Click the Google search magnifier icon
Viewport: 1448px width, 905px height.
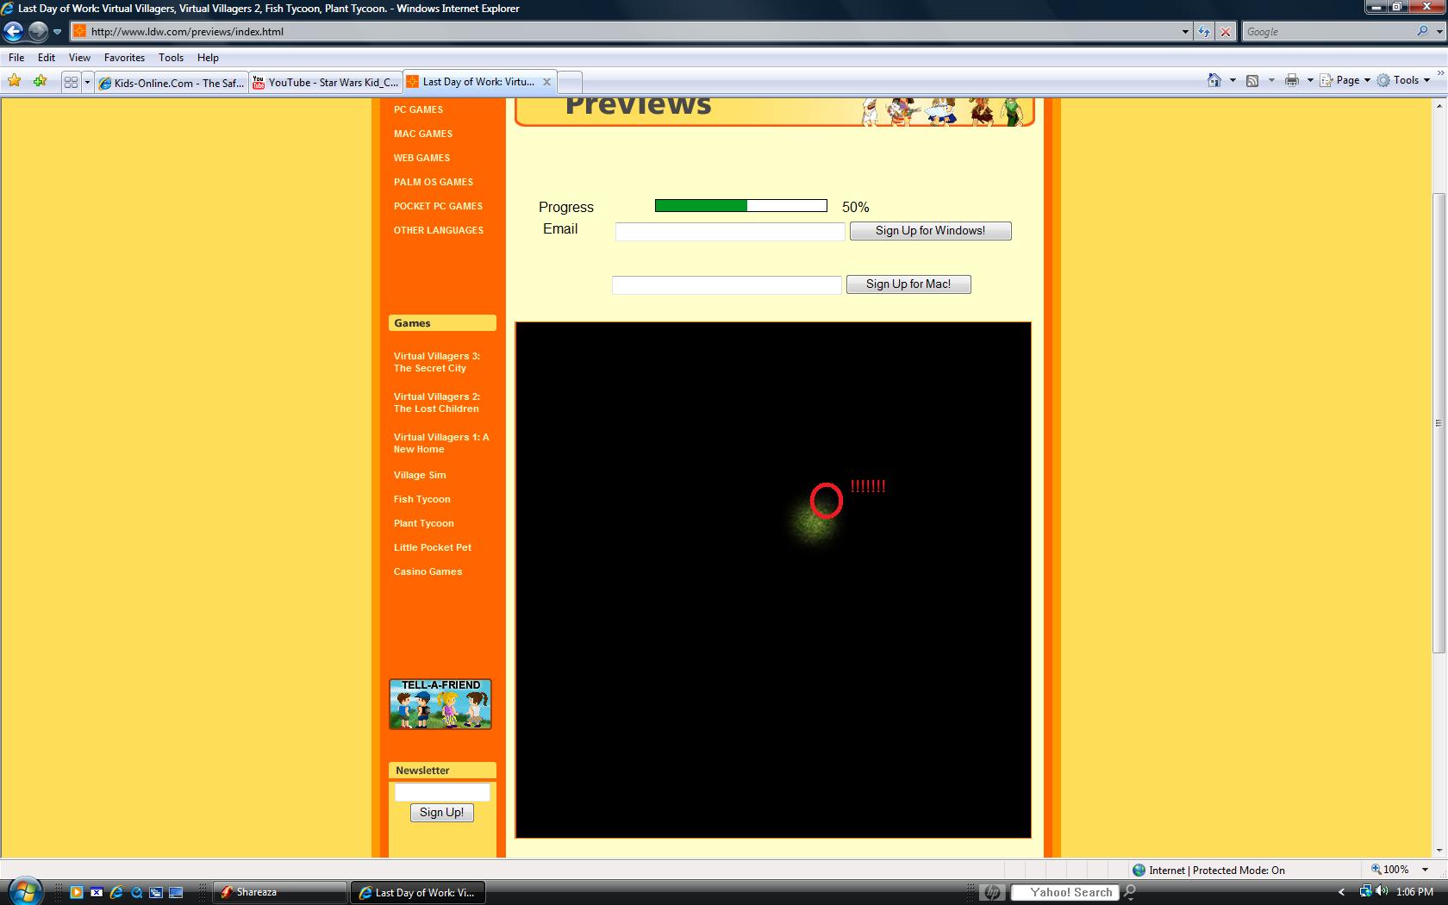tap(1422, 32)
